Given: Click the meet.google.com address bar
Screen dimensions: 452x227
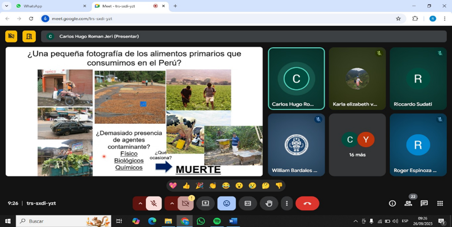Looking at the screenshot, I should pos(217,18).
